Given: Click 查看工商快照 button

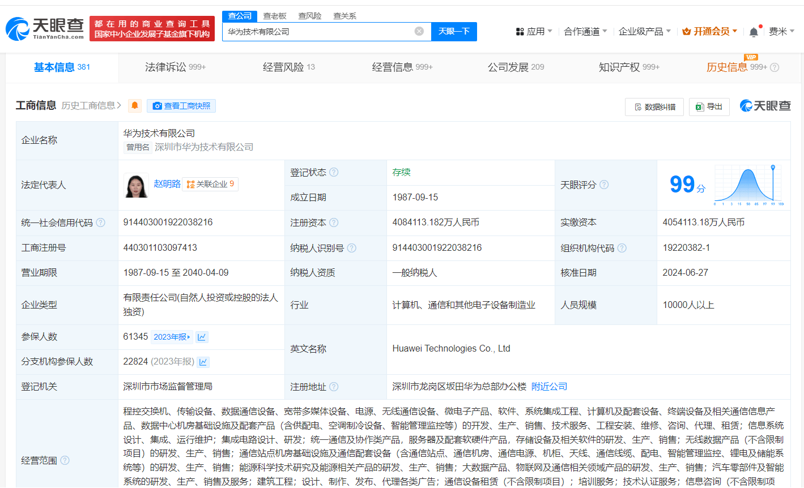Looking at the screenshot, I should tap(181, 106).
